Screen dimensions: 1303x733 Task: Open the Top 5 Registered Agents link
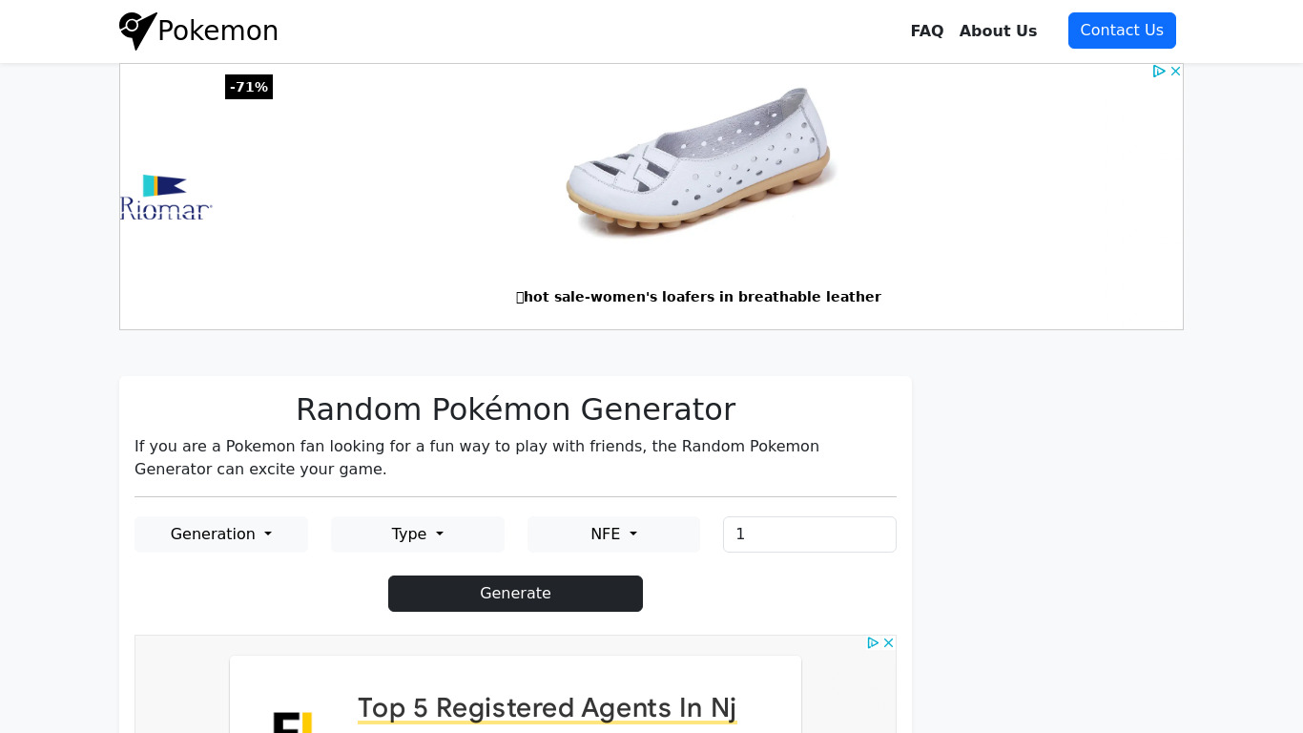(547, 708)
